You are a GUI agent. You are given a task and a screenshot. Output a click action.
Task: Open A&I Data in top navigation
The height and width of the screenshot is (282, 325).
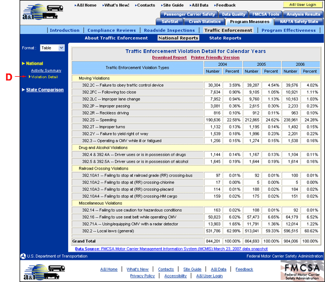click(x=200, y=5)
